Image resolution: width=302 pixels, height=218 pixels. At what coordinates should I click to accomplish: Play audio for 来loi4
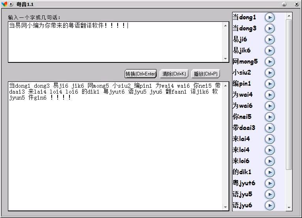269,150
